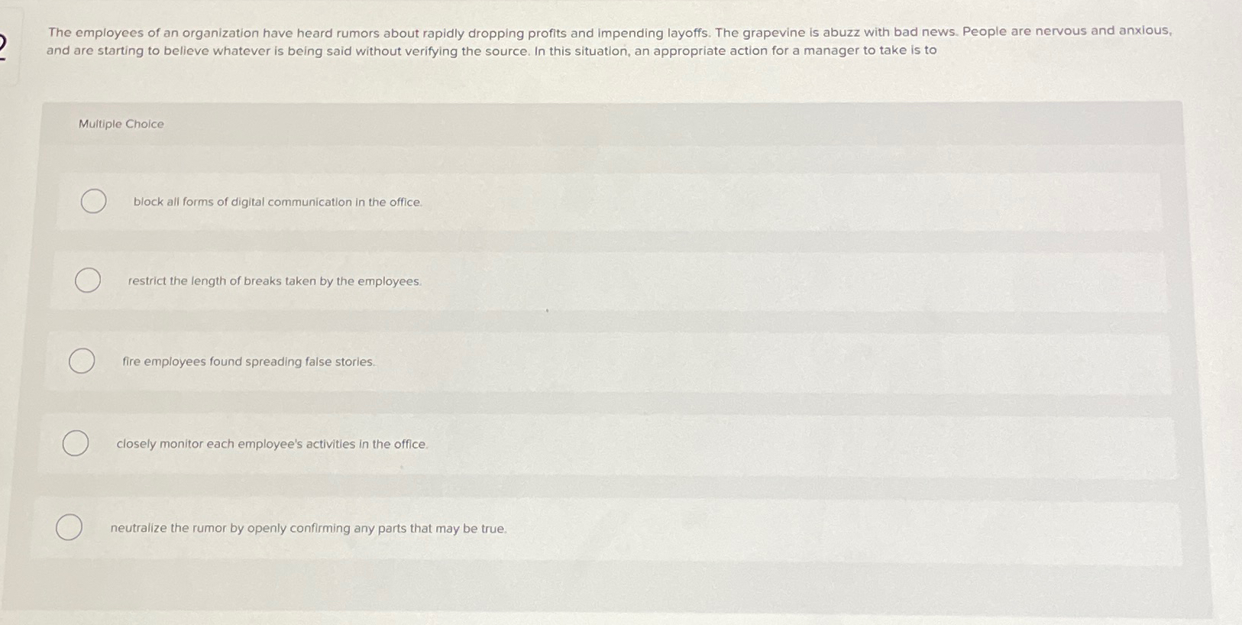
Task: Select the radio button for neutralizing the rumor
Action: pyautogui.click(x=70, y=526)
